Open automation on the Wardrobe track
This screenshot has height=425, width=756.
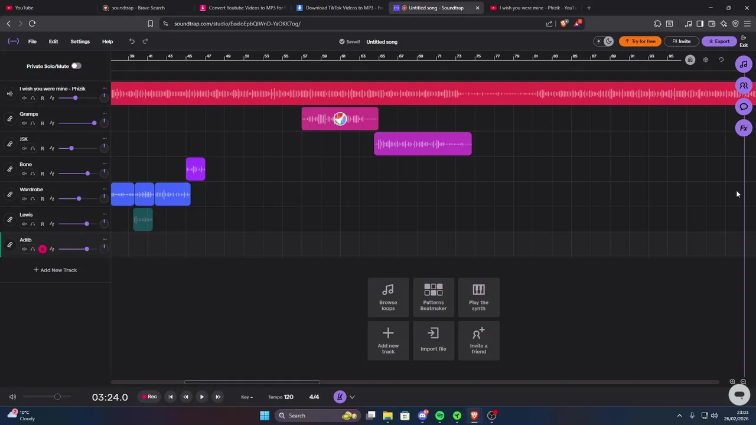point(52,198)
